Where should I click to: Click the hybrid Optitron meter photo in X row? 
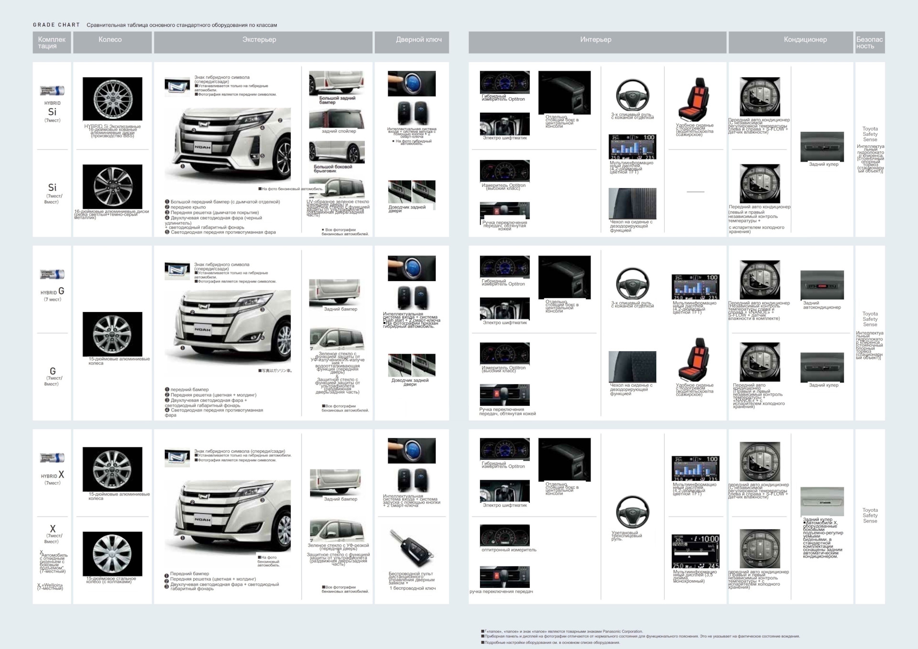point(505,450)
